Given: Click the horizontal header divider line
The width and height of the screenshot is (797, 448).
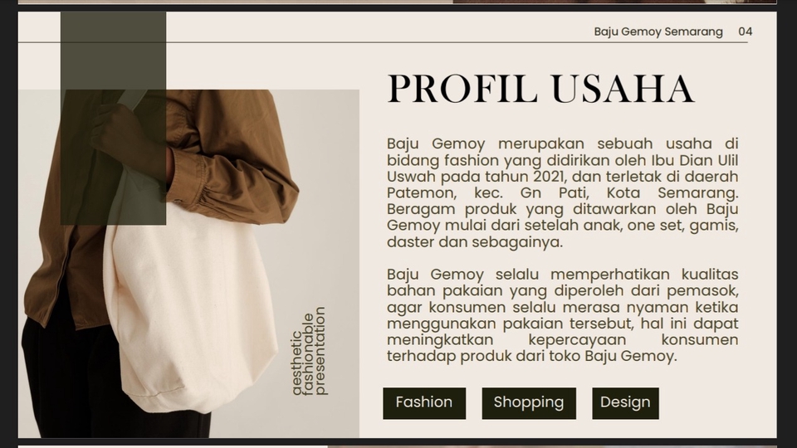Looking at the screenshot, I should coord(383,42).
